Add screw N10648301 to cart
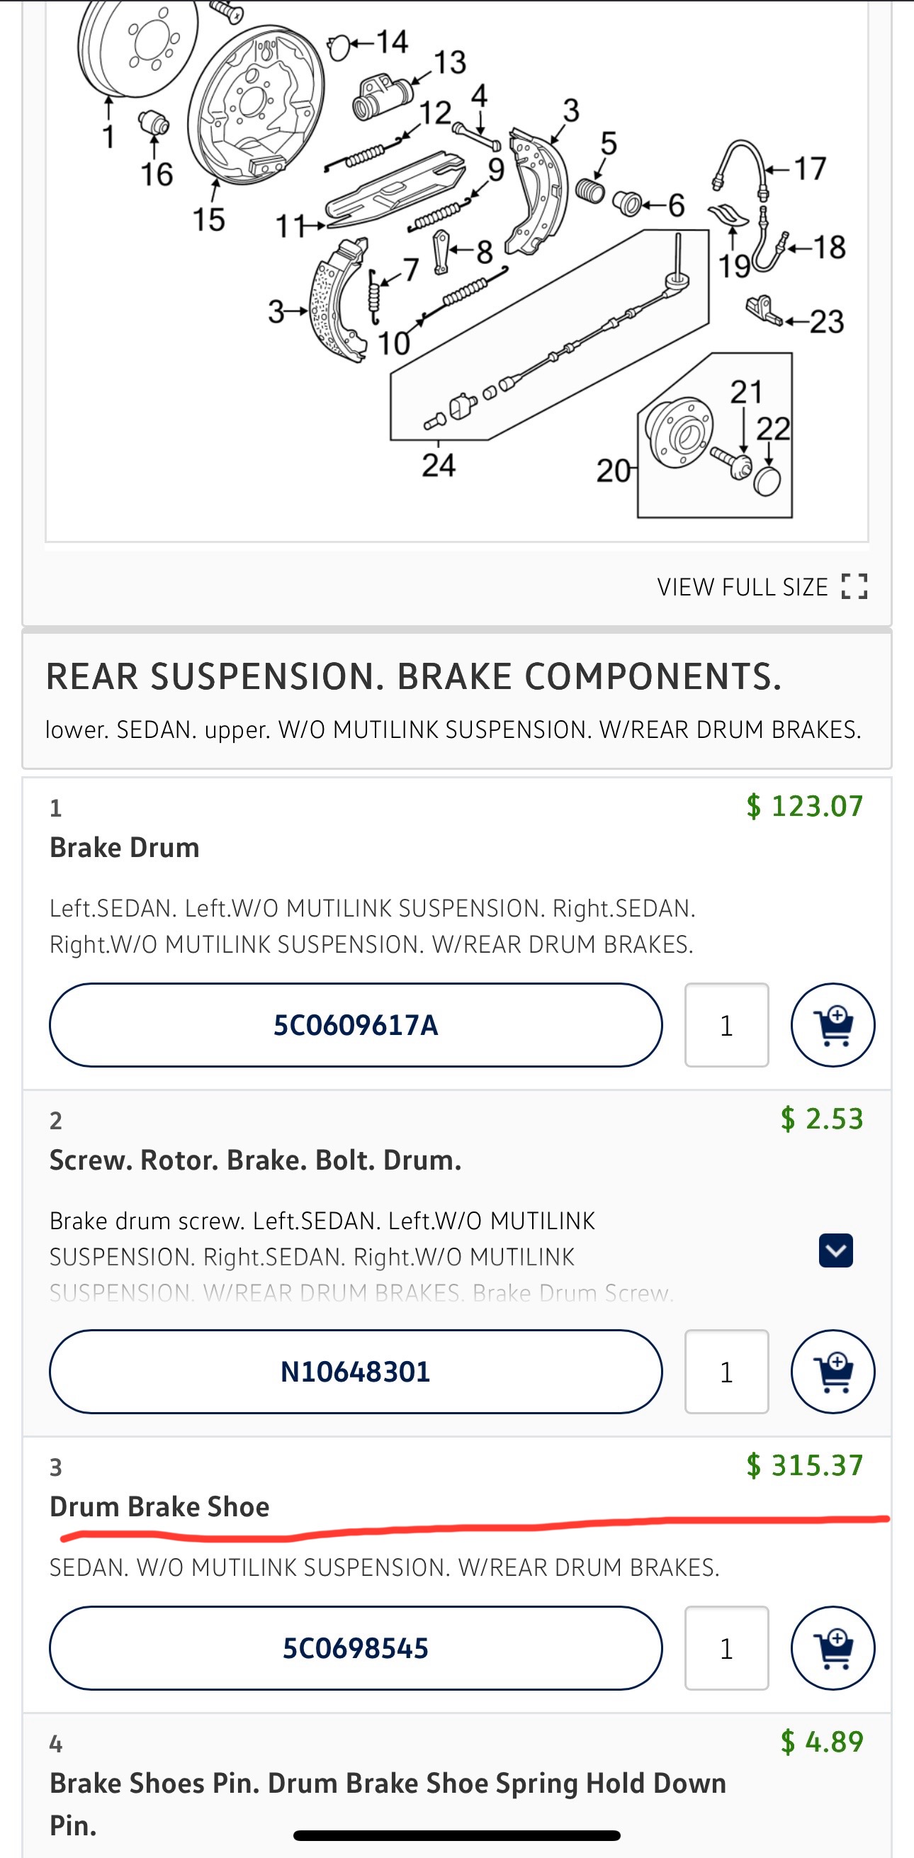The width and height of the screenshot is (914, 1858). click(x=833, y=1371)
